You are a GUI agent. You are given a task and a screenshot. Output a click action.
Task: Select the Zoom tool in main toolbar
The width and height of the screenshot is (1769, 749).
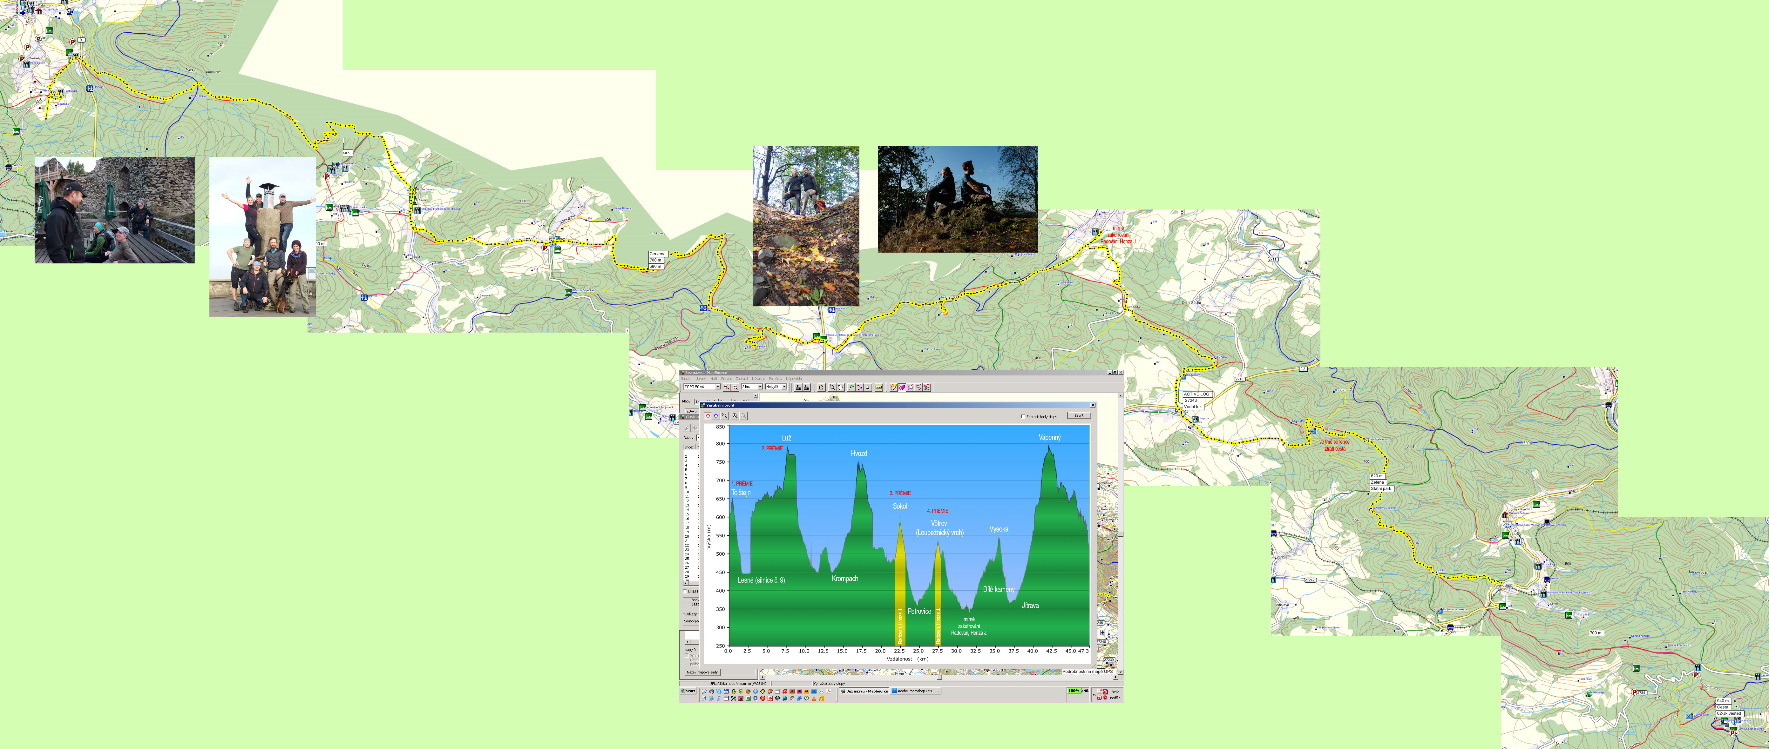tap(832, 388)
